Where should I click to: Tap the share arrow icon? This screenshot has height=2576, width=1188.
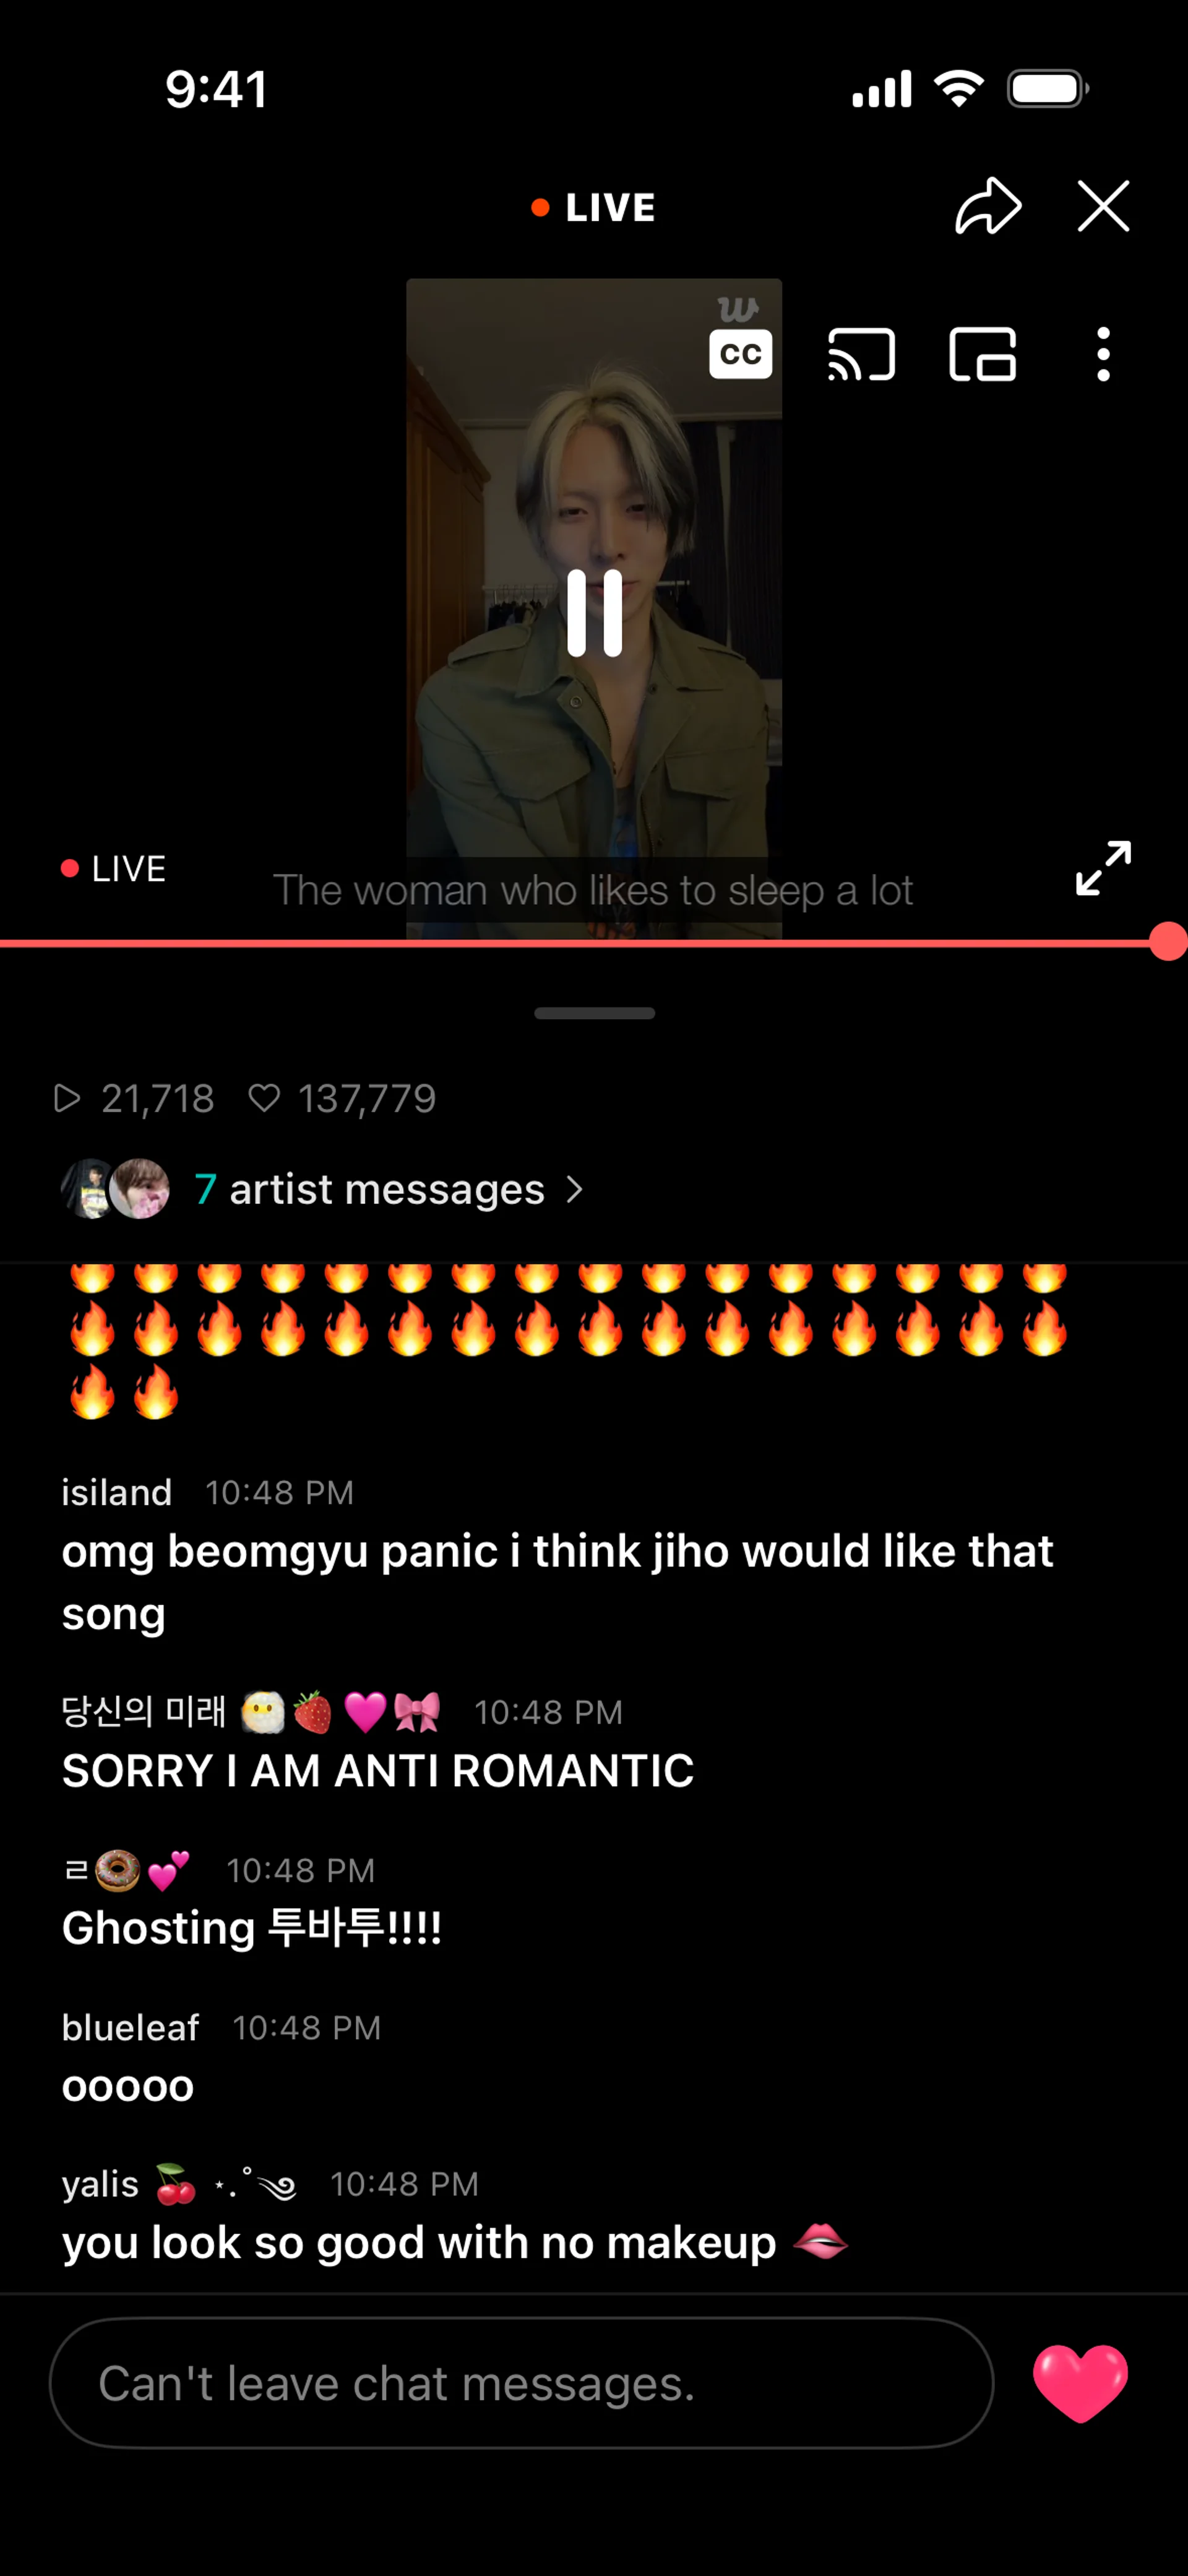pyautogui.click(x=988, y=206)
